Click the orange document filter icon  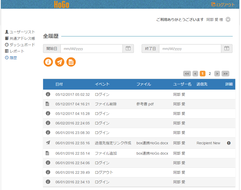[x=71, y=62]
